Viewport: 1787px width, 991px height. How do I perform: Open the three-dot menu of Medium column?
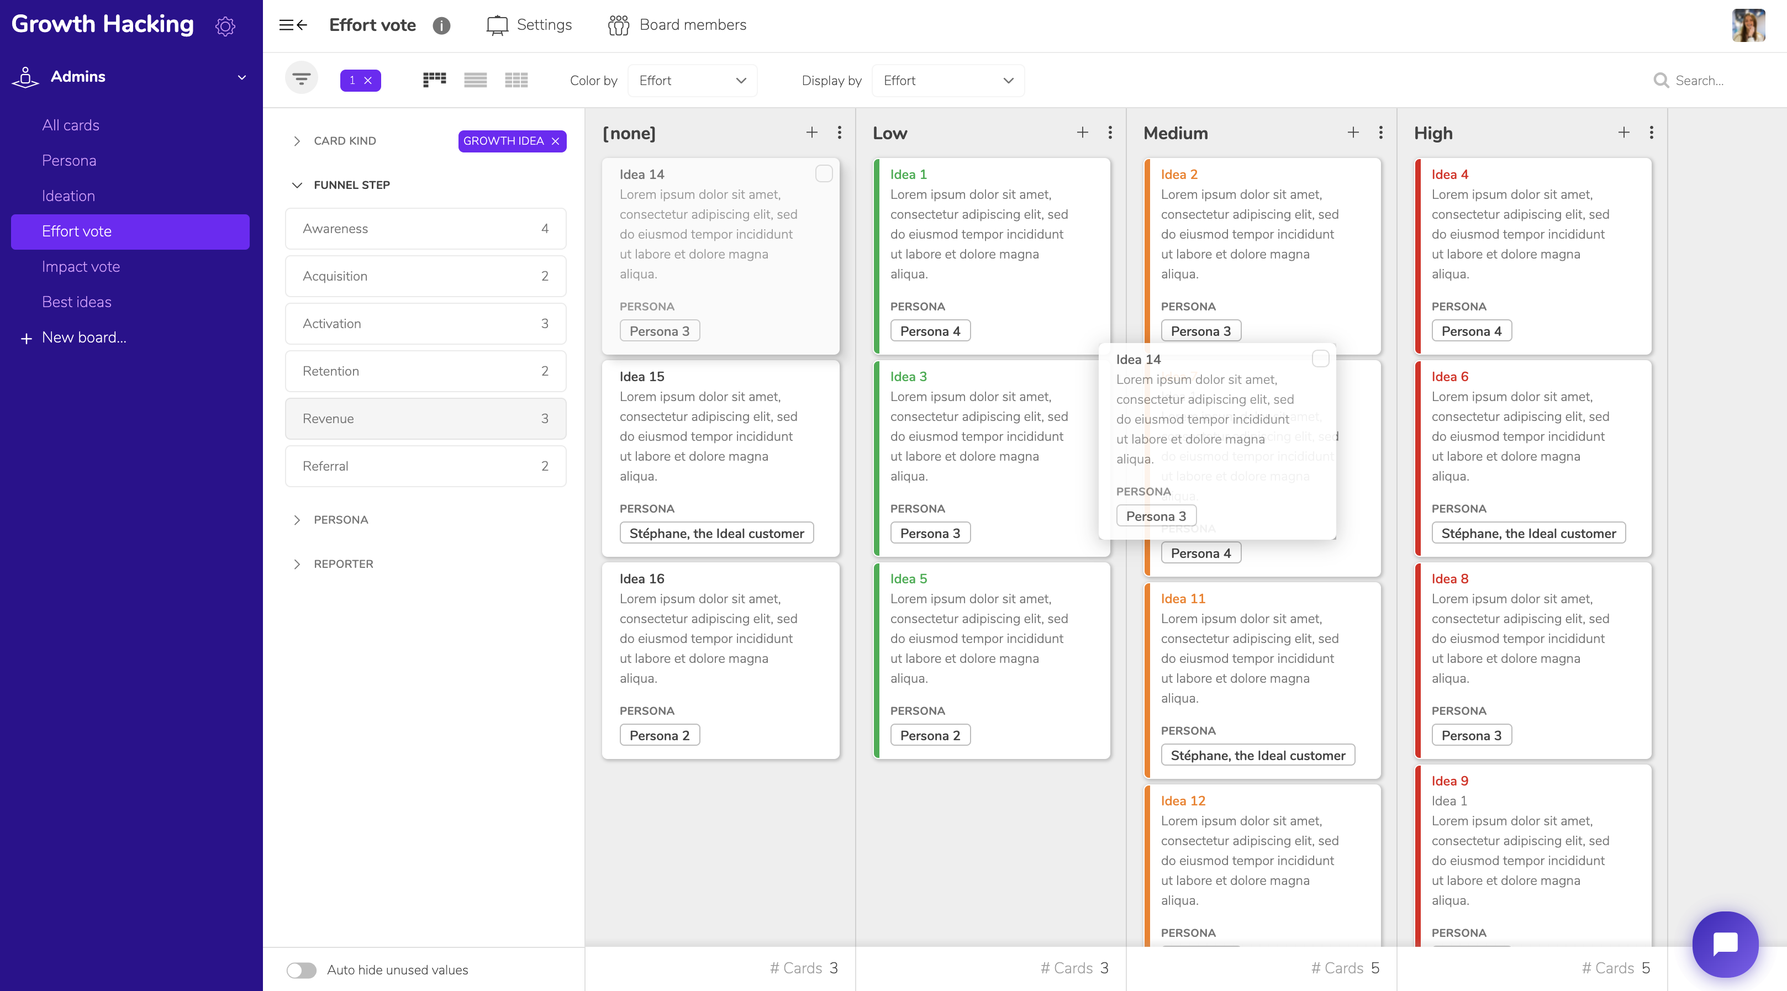point(1380,133)
